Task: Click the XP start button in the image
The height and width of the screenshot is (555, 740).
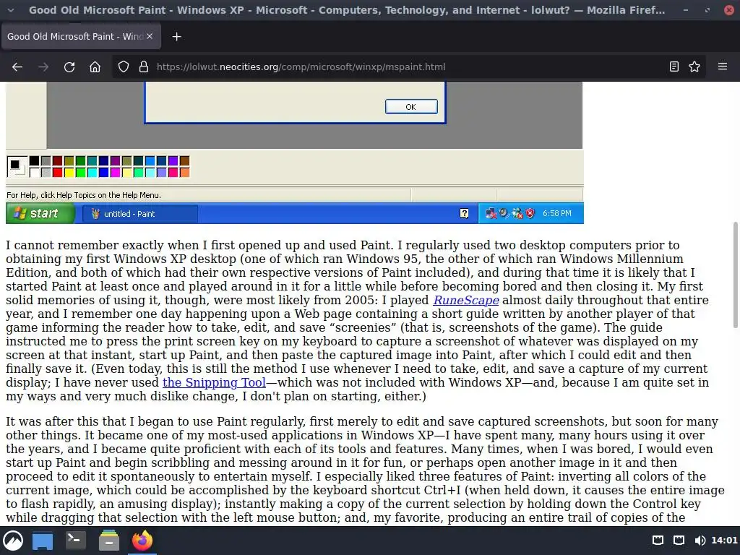Action: pyautogui.click(x=40, y=213)
